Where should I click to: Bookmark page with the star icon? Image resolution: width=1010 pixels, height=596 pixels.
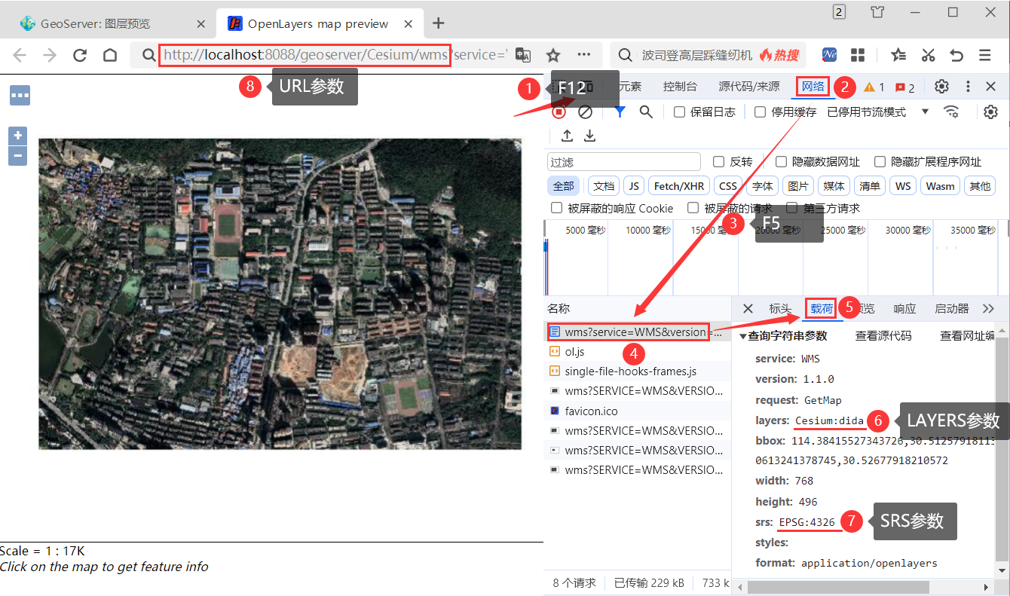click(553, 55)
